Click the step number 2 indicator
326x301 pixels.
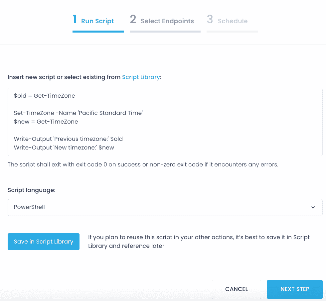133,20
